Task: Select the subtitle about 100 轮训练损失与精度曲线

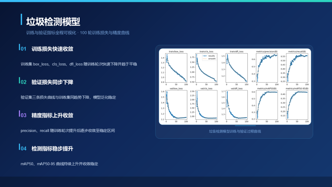Action: (x=78, y=33)
